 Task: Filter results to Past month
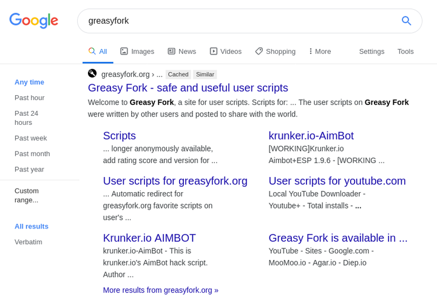(x=32, y=153)
